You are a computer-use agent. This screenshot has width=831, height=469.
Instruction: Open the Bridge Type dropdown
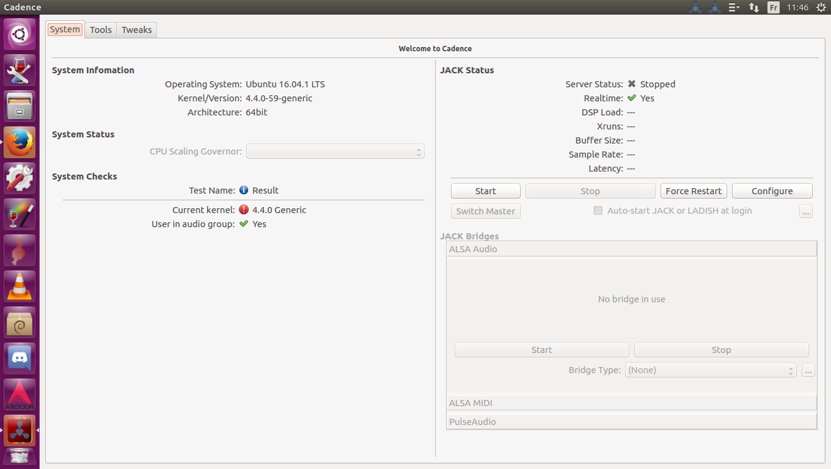(x=711, y=370)
